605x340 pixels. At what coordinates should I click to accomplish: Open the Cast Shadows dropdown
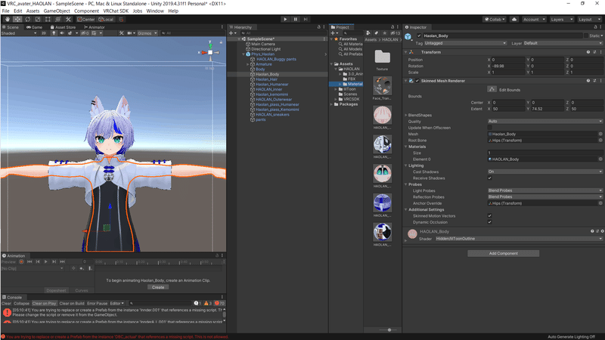[544, 172]
